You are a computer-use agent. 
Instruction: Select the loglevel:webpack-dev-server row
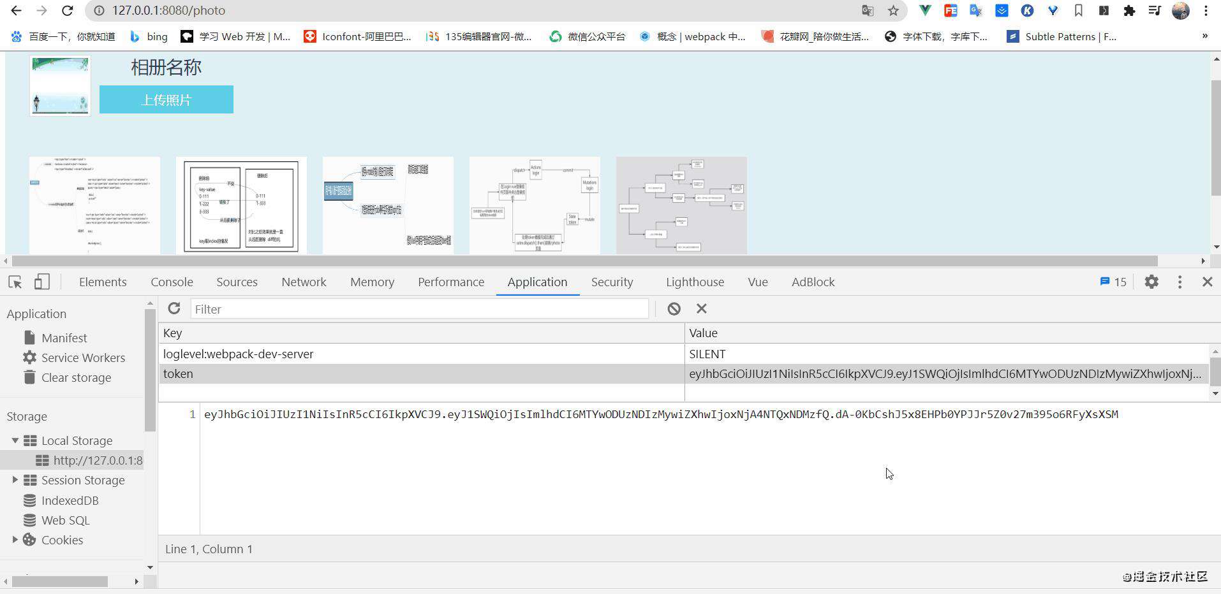(x=684, y=354)
